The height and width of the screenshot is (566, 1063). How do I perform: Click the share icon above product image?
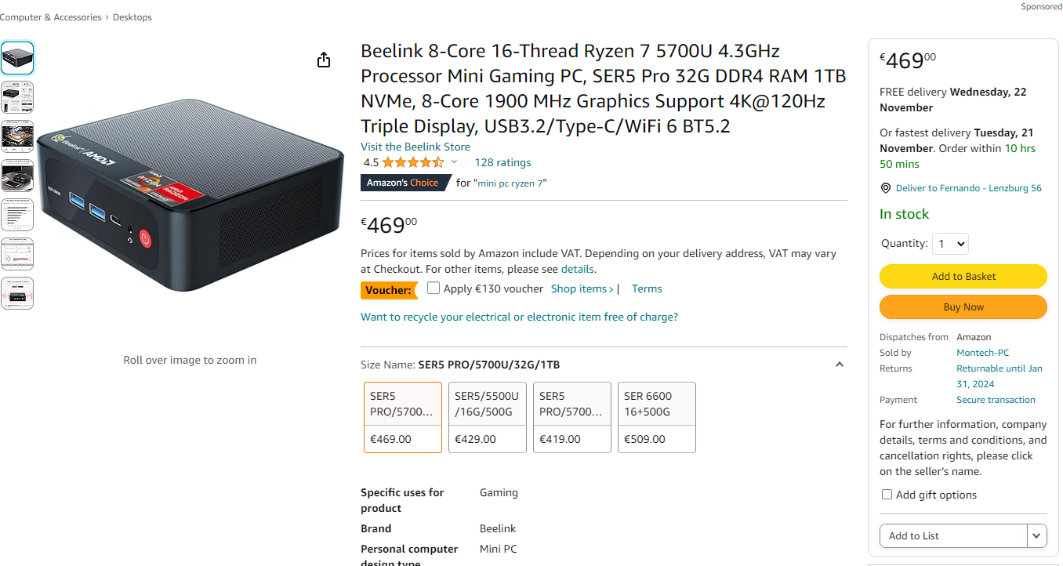tap(324, 60)
